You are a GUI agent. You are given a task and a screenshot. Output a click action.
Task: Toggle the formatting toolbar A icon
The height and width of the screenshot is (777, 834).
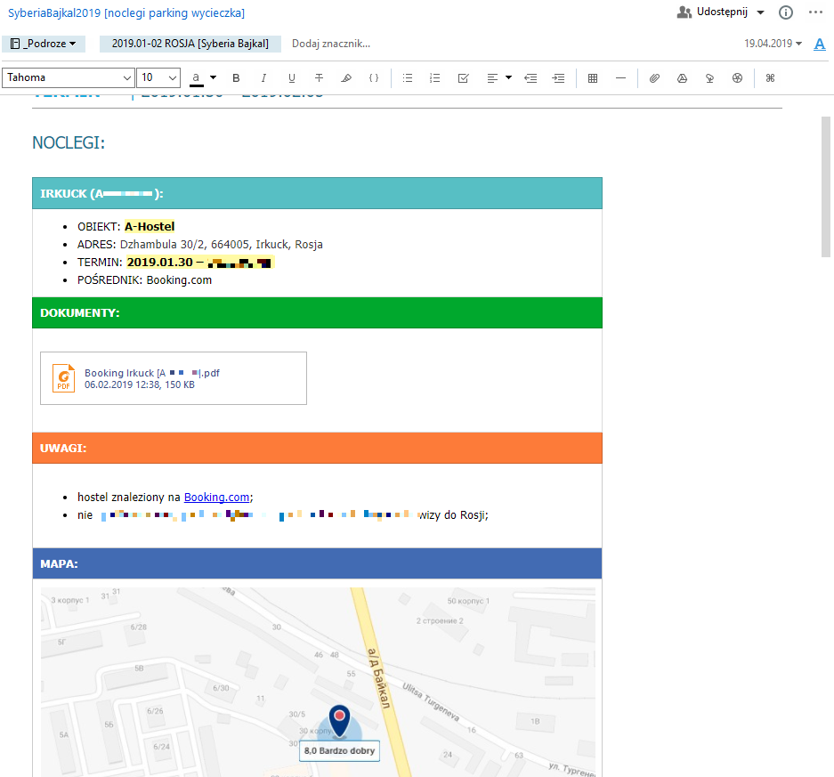click(820, 45)
